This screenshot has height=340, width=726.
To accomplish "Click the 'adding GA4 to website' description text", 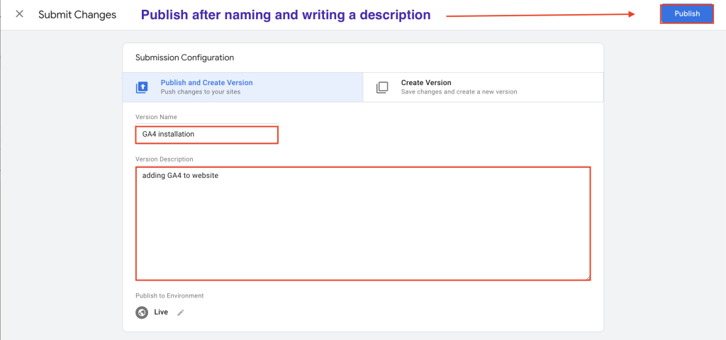I will coord(180,176).
